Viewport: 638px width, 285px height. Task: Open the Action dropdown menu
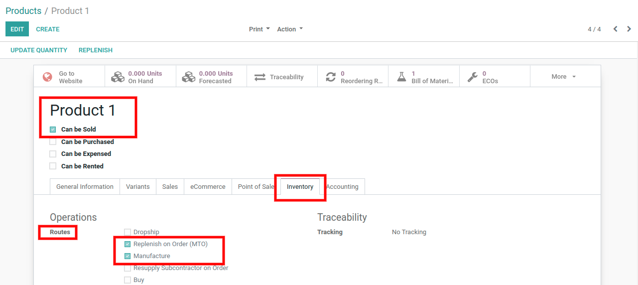[290, 29]
